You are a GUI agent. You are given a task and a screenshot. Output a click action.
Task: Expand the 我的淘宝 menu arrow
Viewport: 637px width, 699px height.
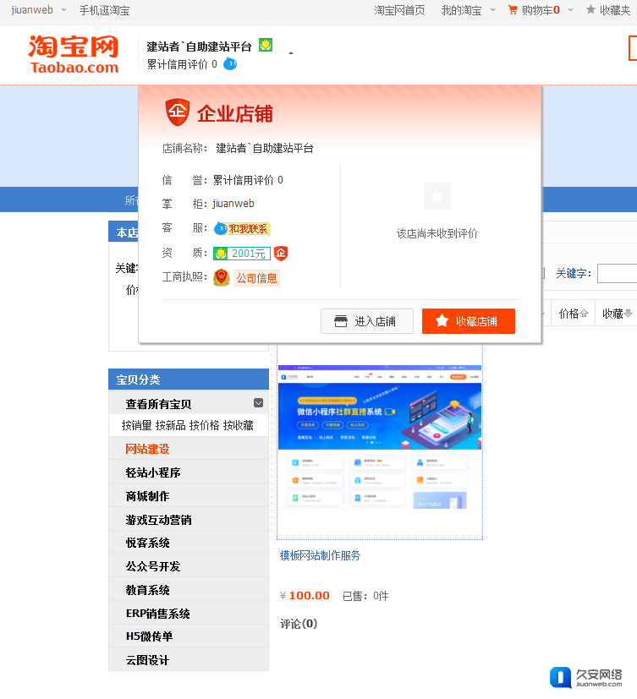tap(492, 10)
